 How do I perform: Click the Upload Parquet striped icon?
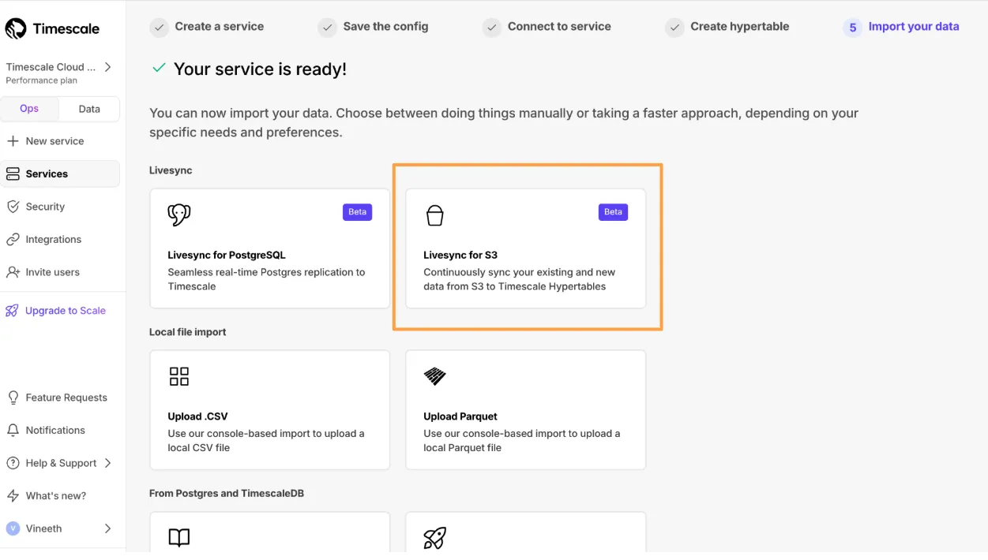435,376
